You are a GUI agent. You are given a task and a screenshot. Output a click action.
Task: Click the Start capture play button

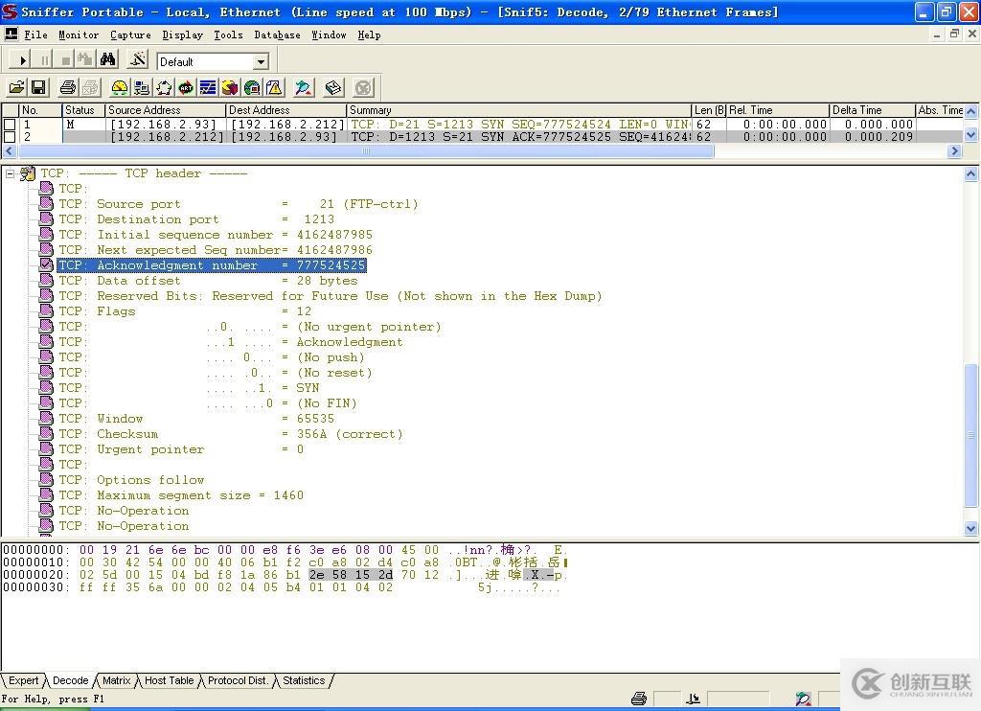[x=23, y=60]
